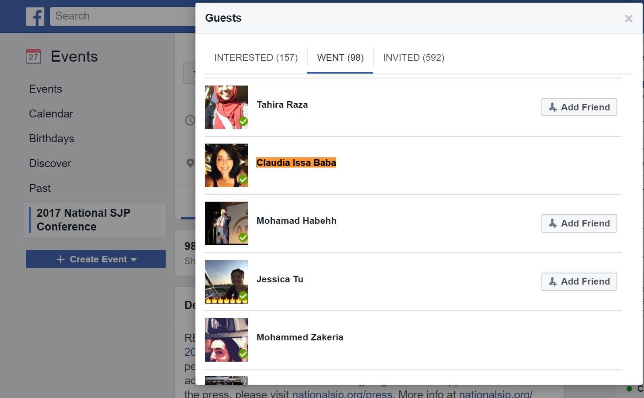
Task: Go to Calendar in the sidebar
Action: pyautogui.click(x=51, y=114)
